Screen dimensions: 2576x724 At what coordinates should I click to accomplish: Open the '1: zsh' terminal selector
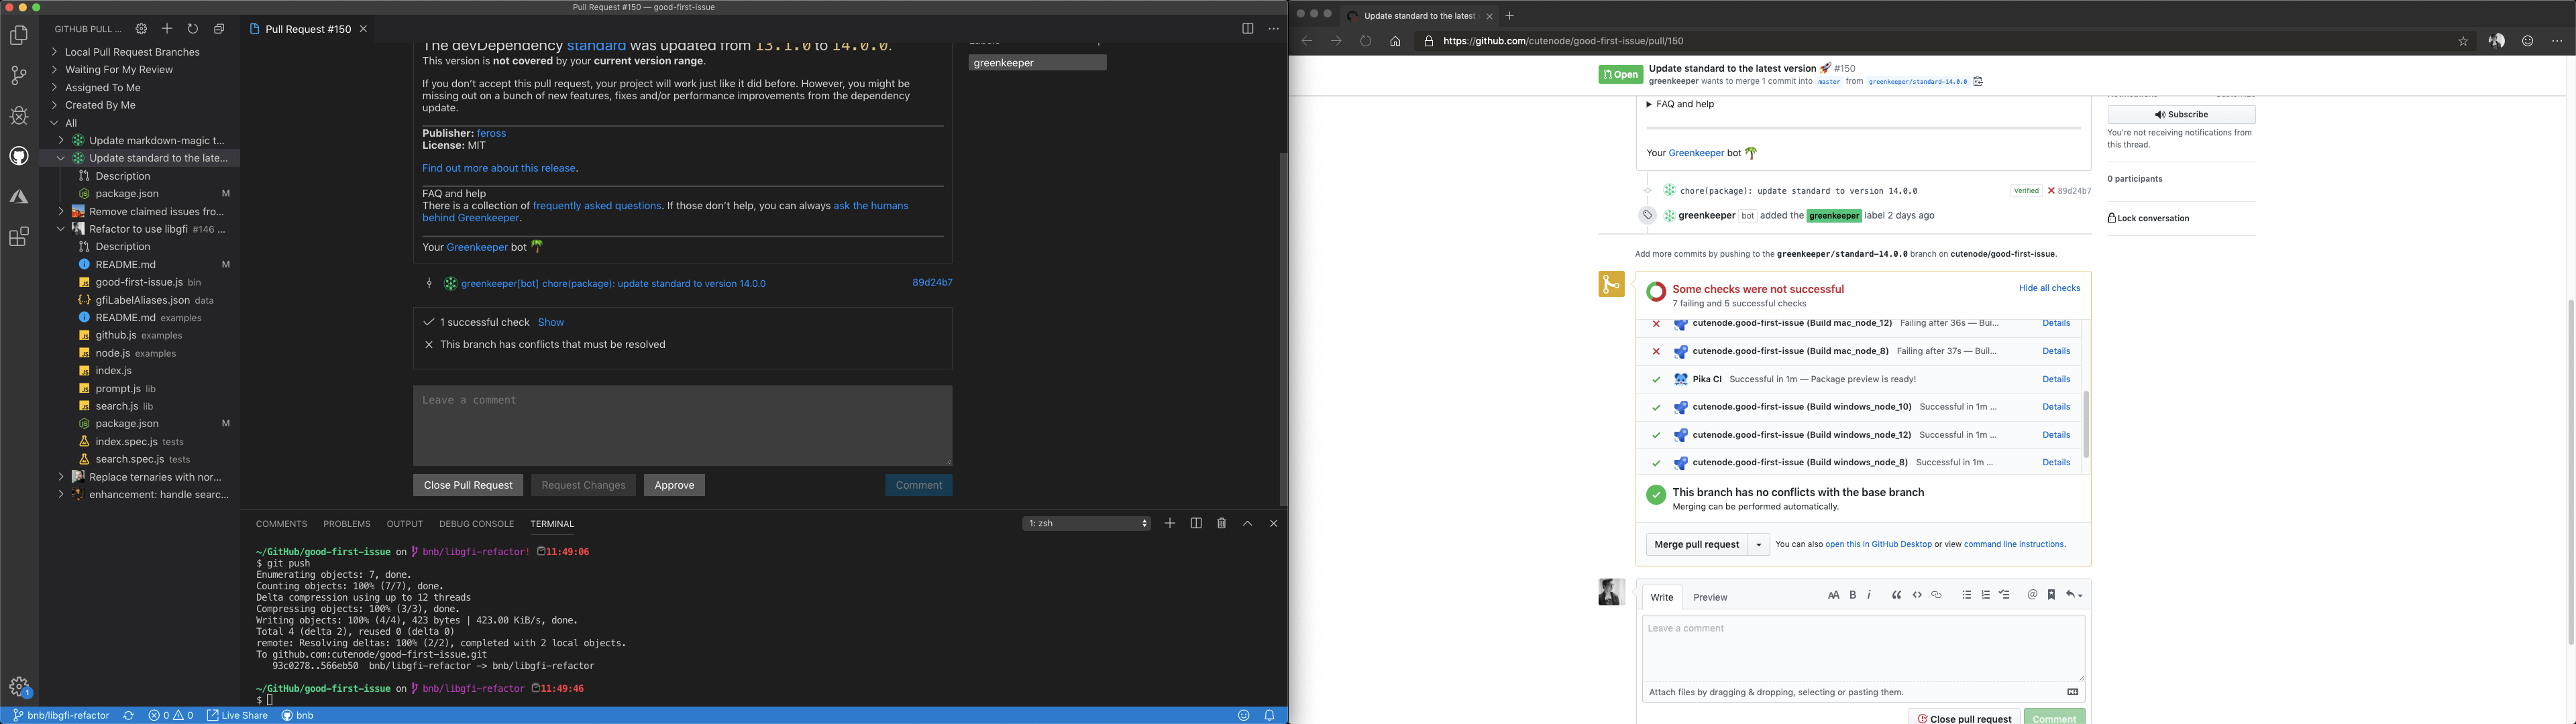click(1086, 523)
